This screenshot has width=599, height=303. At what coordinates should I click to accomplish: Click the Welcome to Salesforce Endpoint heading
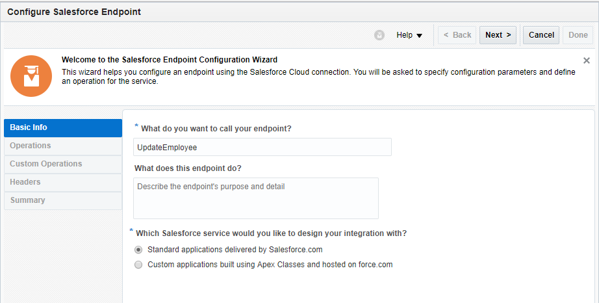click(x=169, y=60)
